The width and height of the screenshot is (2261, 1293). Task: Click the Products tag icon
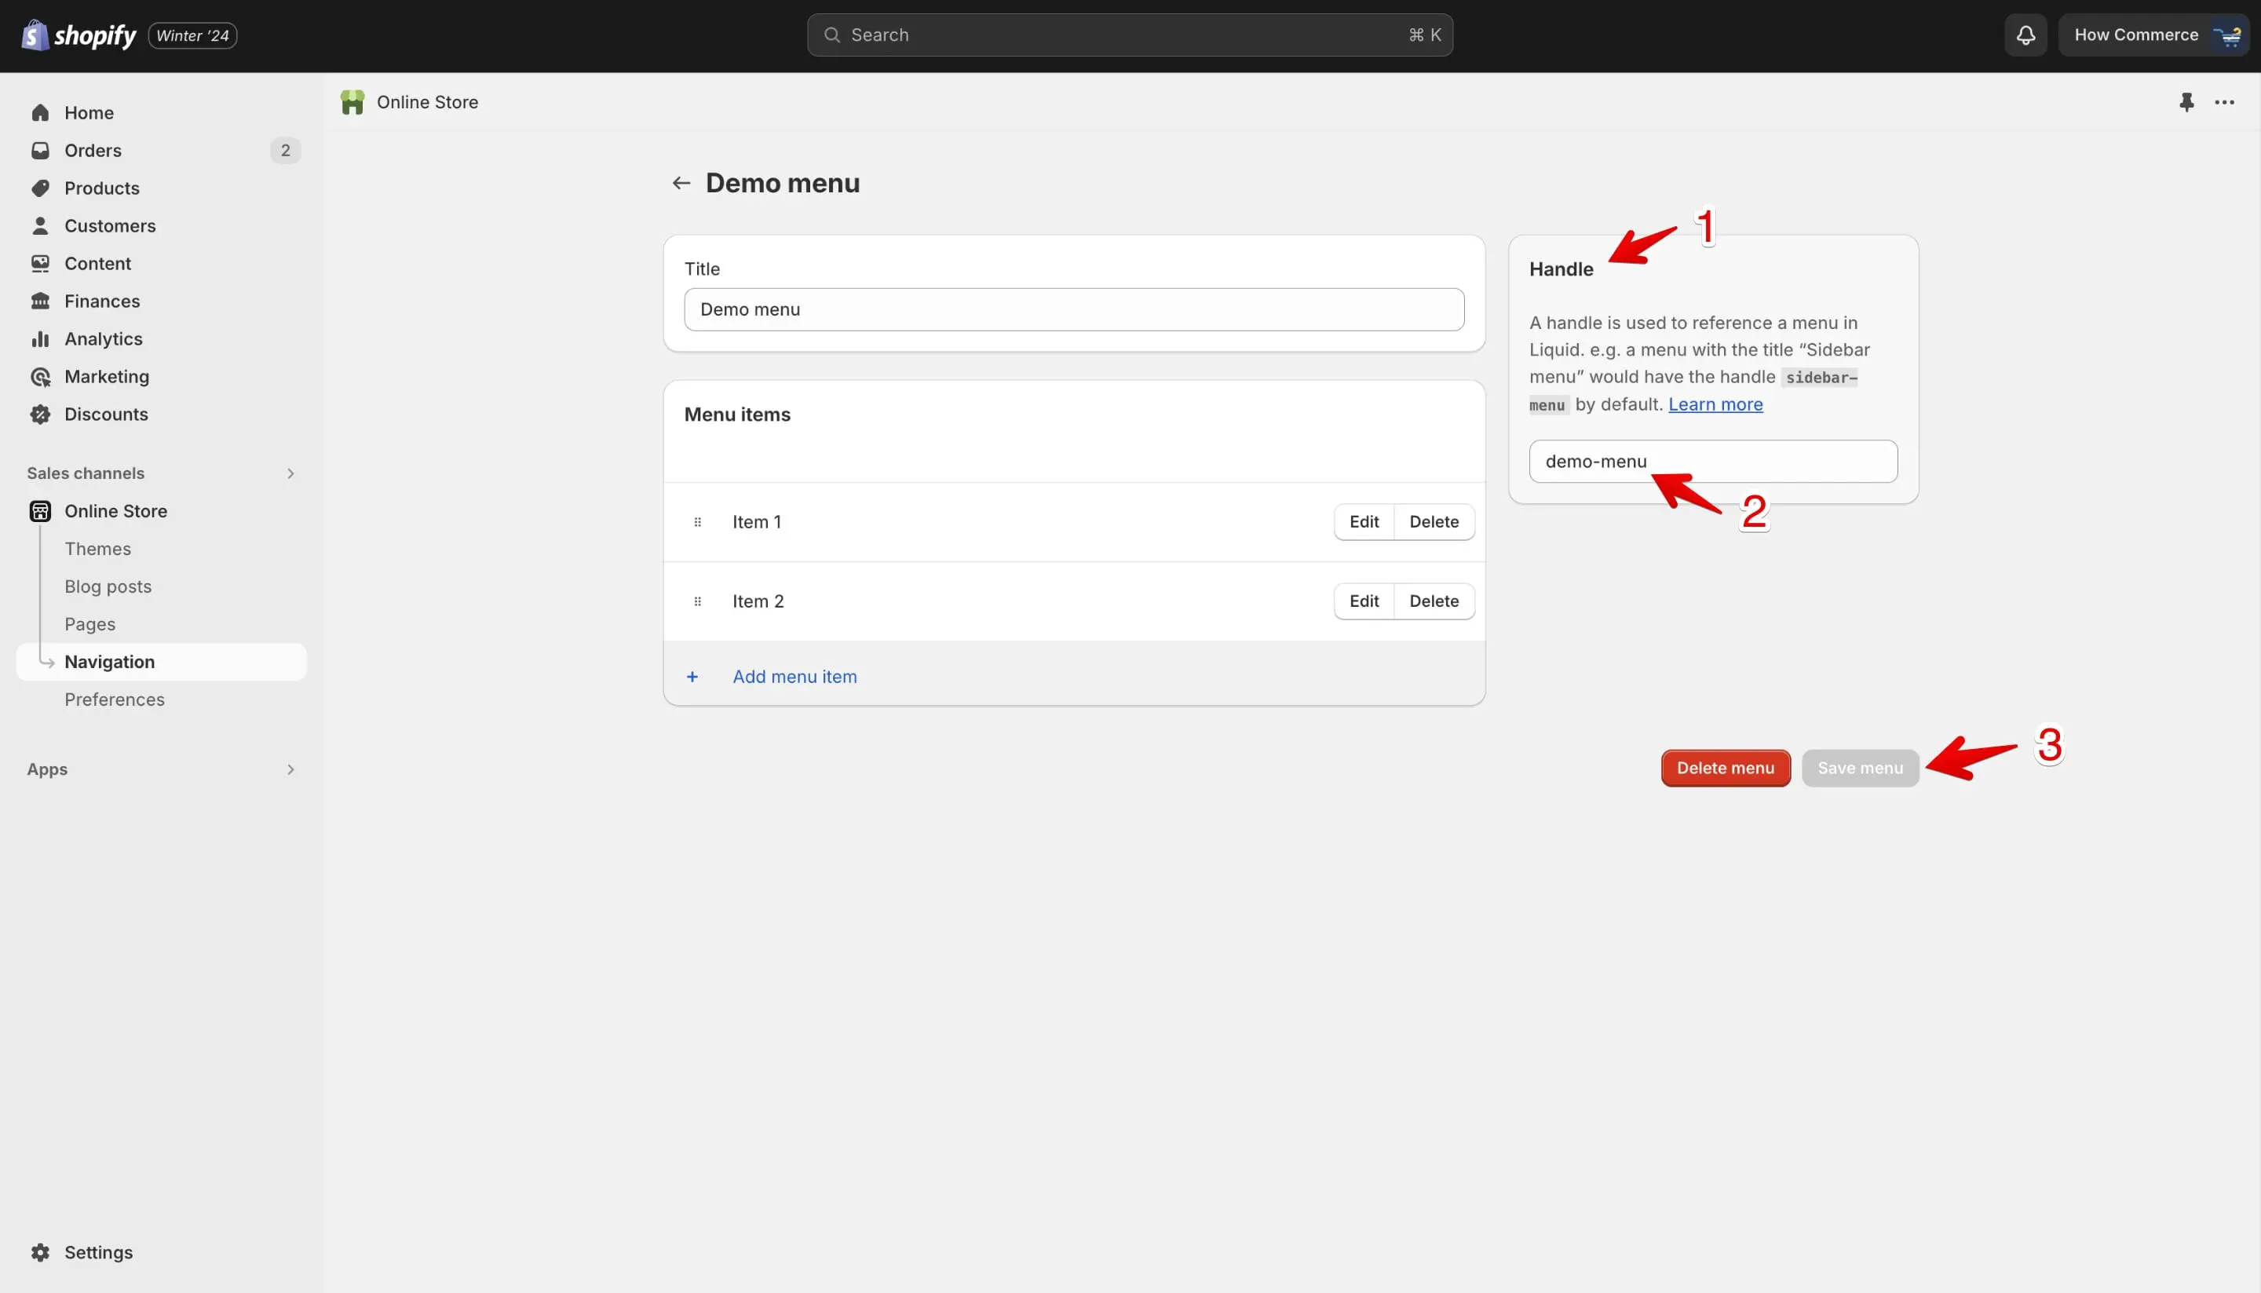(x=40, y=188)
